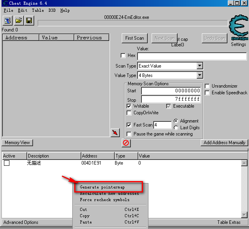Toggle the Executable checkbox
The height and width of the screenshot is (229, 249).
[x=168, y=106]
